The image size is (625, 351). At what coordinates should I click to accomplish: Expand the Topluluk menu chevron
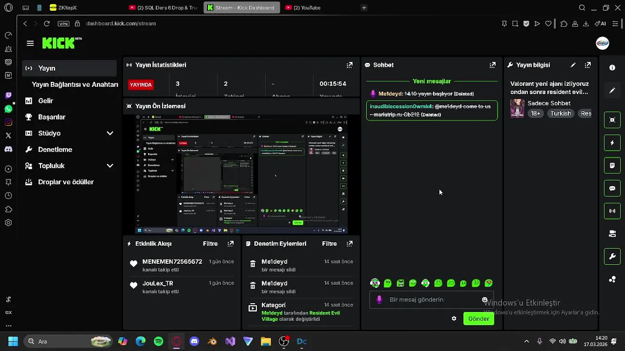tap(110, 166)
